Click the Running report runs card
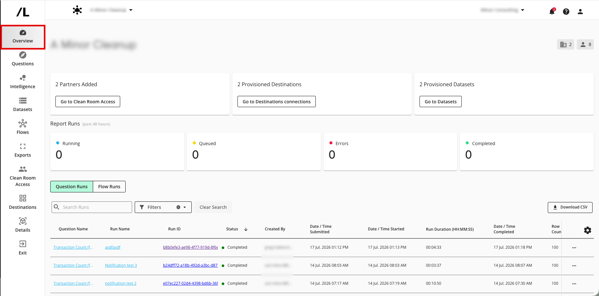 pos(117,152)
